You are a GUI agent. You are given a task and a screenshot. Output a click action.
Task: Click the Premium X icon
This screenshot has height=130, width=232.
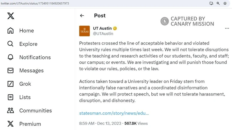(x=10, y=124)
